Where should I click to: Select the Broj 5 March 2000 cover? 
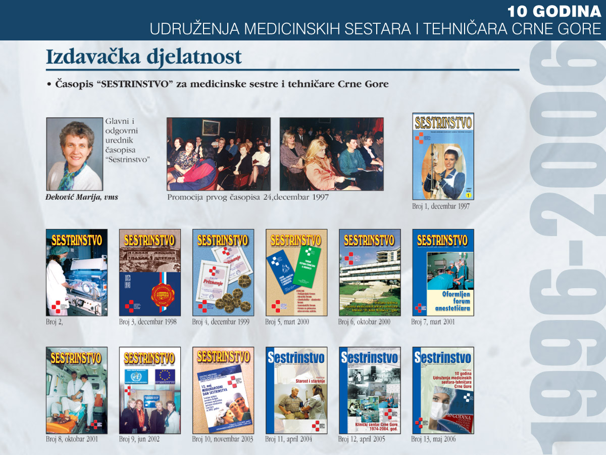click(296, 272)
